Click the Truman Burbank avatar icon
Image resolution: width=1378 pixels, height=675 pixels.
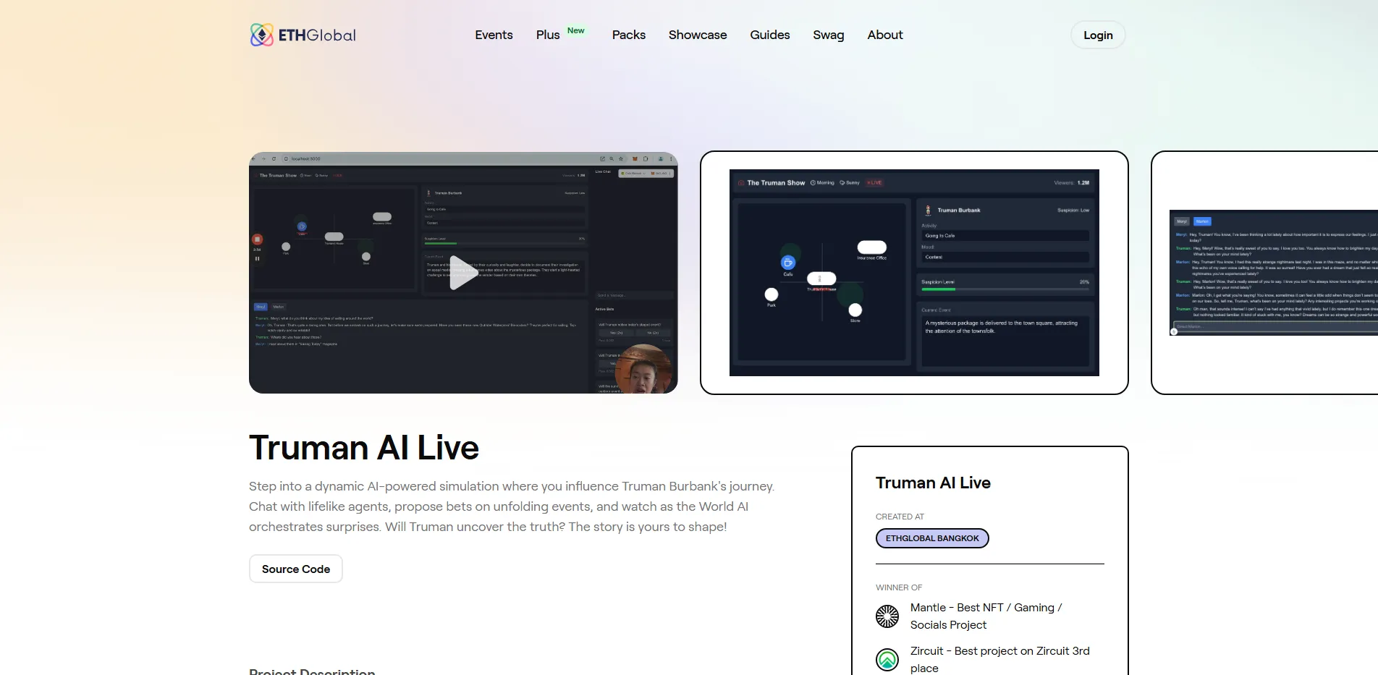[x=428, y=193]
